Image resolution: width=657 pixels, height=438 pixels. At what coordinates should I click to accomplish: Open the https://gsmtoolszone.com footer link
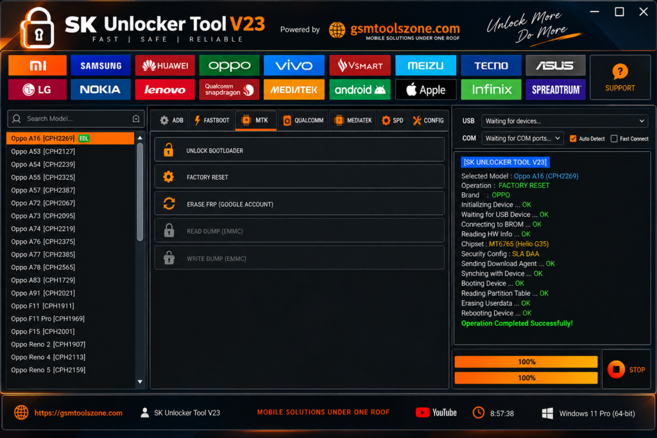(78, 413)
